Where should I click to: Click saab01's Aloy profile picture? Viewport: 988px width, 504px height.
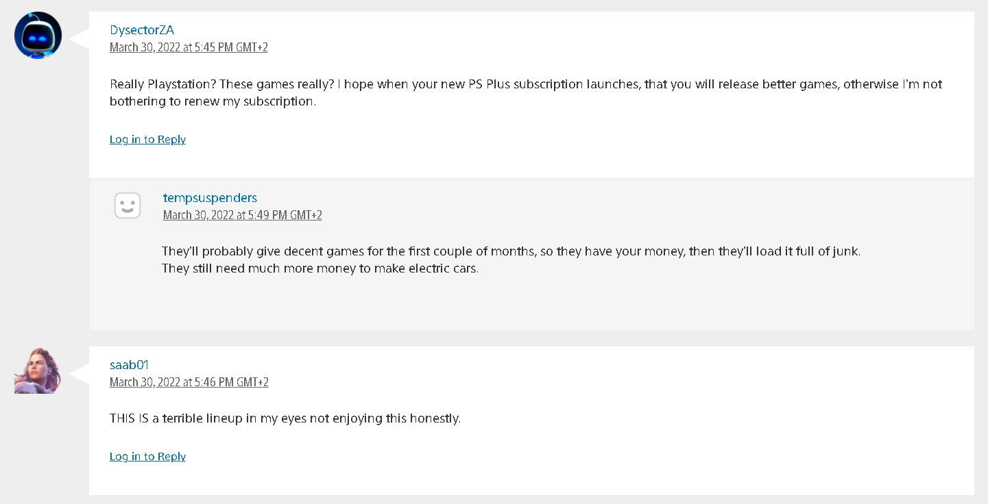[x=38, y=370]
